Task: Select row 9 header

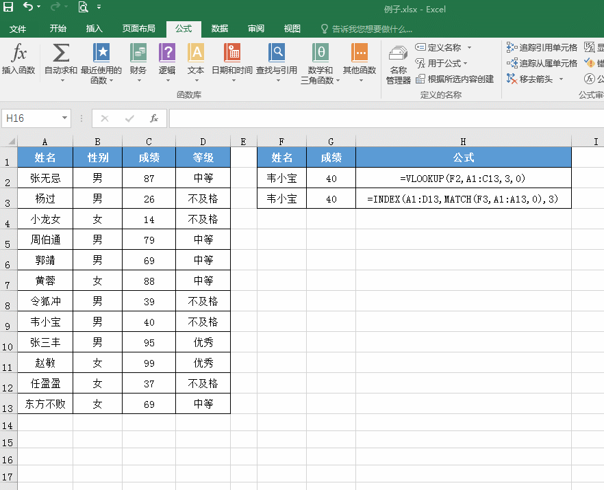Action: tap(8, 322)
